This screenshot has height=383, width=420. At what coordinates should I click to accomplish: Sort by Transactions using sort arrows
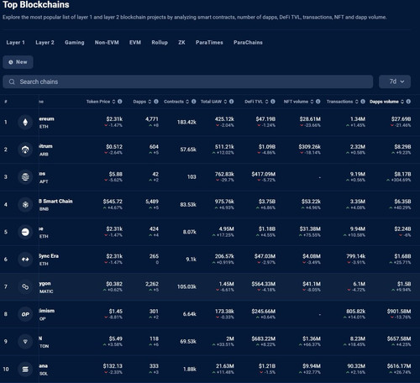click(x=356, y=102)
